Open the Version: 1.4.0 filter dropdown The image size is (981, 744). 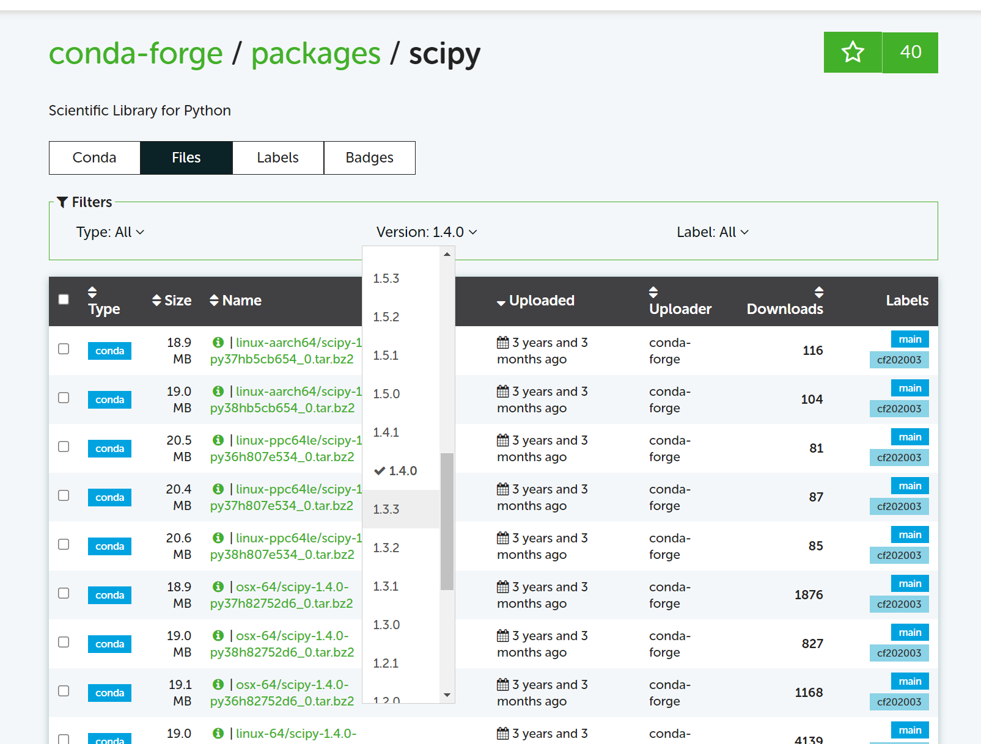coord(427,232)
